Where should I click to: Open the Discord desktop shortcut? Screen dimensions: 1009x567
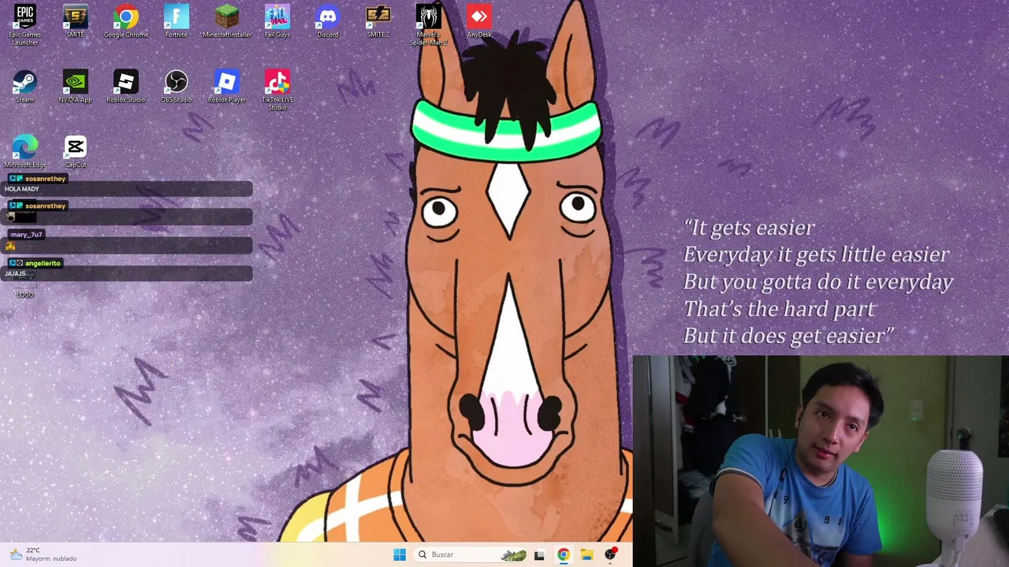pyautogui.click(x=328, y=22)
